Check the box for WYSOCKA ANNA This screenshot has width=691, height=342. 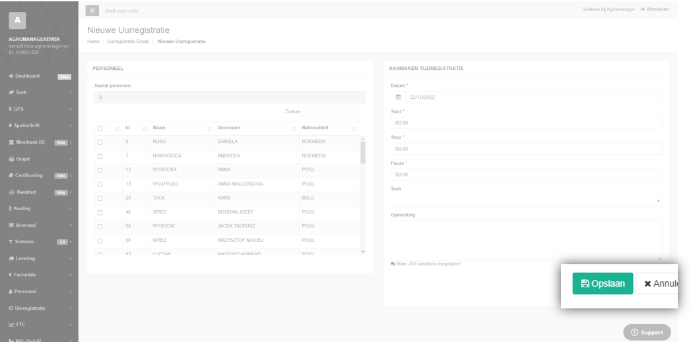(100, 170)
